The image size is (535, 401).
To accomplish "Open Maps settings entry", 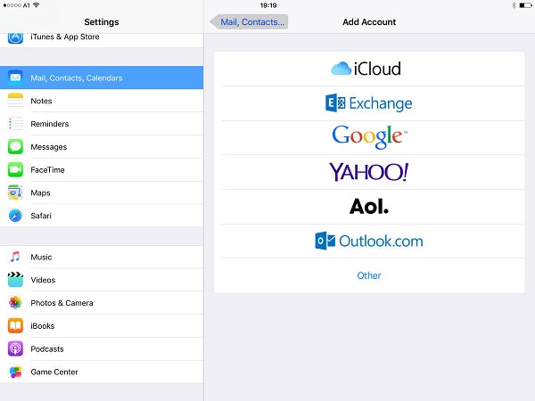I will tap(102, 192).
